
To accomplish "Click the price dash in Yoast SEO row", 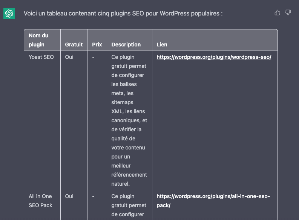I will pos(93,57).
